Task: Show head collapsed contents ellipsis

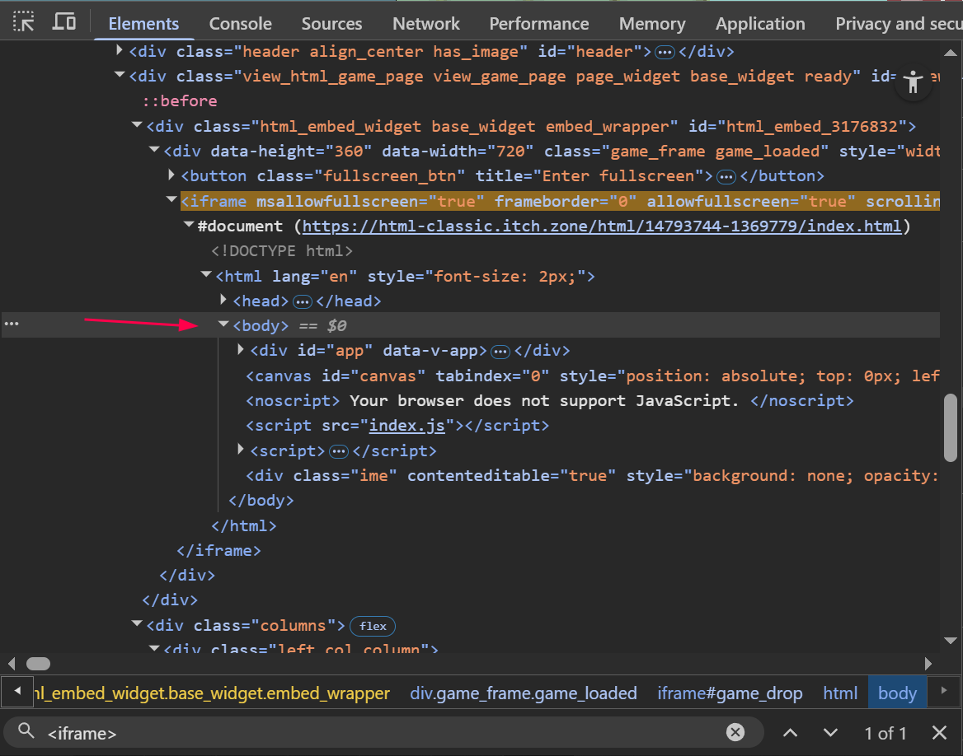Action: click(302, 302)
